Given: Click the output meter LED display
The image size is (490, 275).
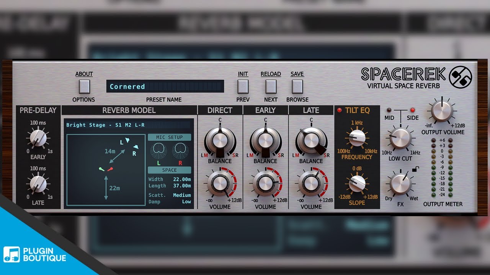Looking at the screenshot, I should pyautogui.click(x=443, y=167).
